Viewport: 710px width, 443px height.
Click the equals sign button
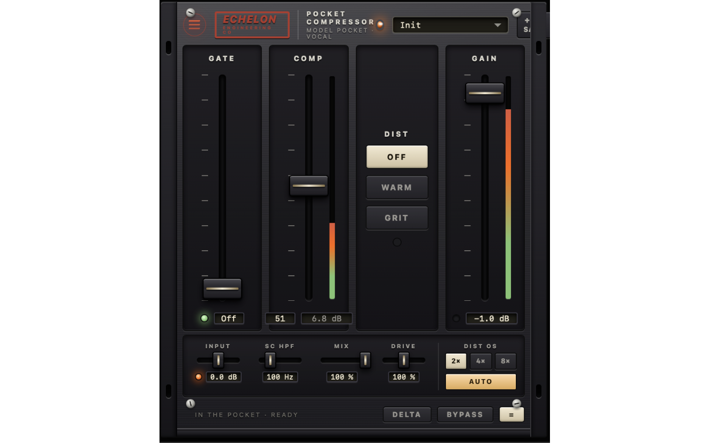pyautogui.click(x=512, y=415)
